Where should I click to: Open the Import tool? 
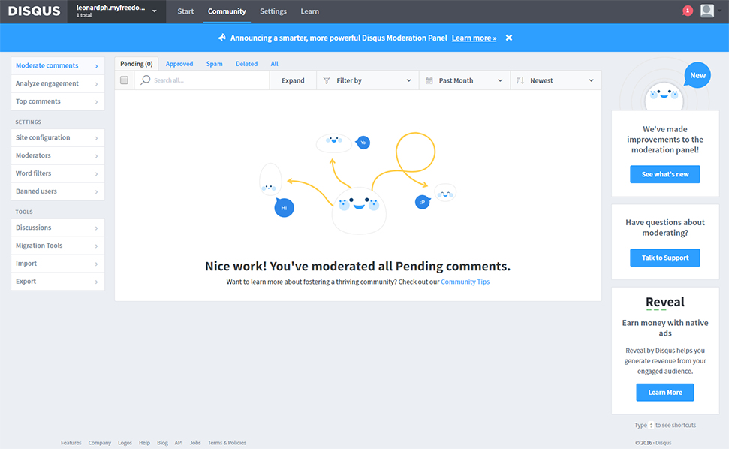[58, 264]
